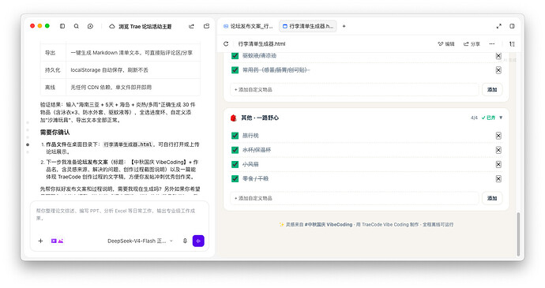
Task: Open the history clock icon
Action: click(90, 26)
